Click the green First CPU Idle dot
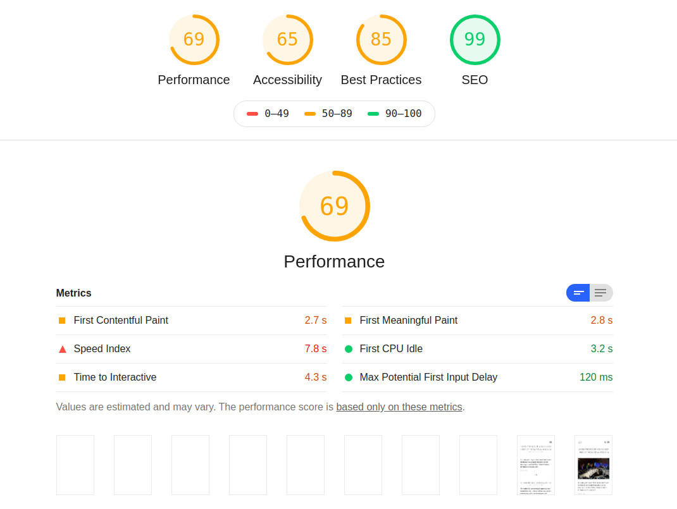The image size is (677, 509). pos(348,349)
